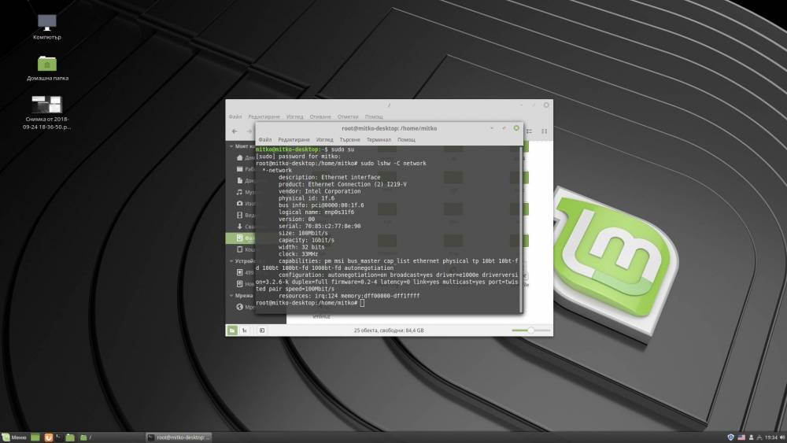The image size is (787, 443).
Task: Open Trash icon in file manager sidebar
Action: 240,249
